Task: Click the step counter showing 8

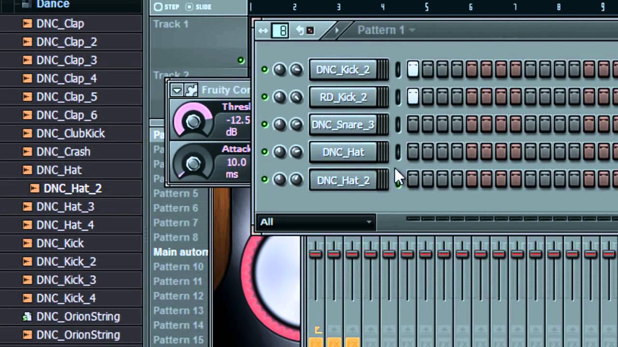Action: [x=280, y=31]
